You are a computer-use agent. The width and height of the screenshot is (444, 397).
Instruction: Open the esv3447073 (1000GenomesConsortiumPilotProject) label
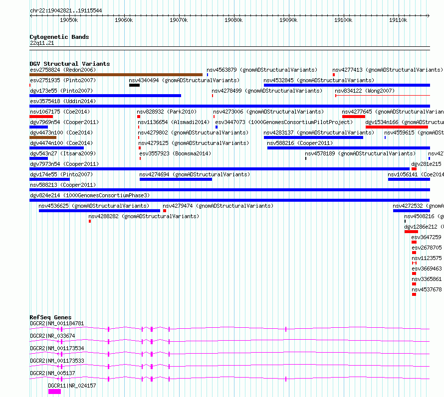284,122
